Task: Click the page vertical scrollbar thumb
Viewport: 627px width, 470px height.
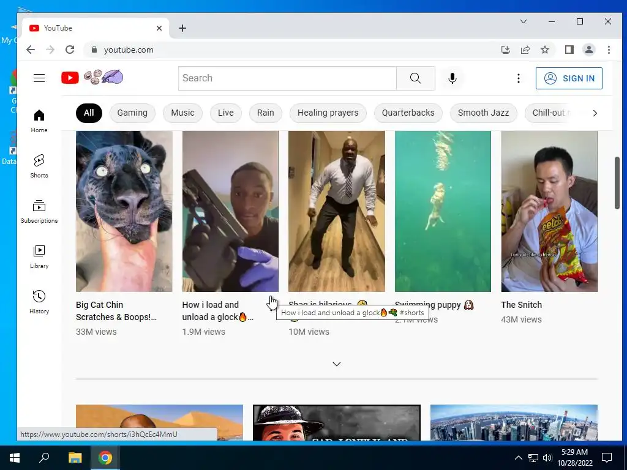Action: (617, 182)
